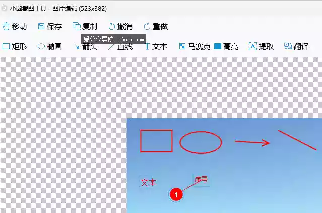The height and width of the screenshot is (213, 322).
Task: Pick the 直线 straight line tool
Action: click(120, 47)
